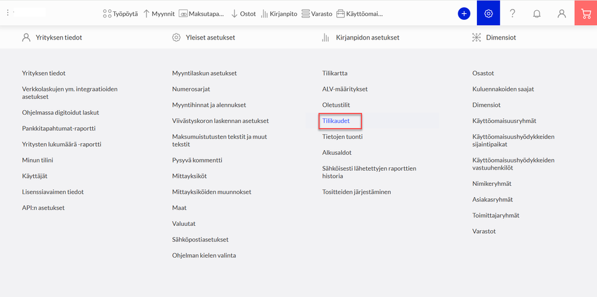Image resolution: width=597 pixels, height=297 pixels.
Task: Click the three-dot menu icon top left
Action: (x=8, y=13)
